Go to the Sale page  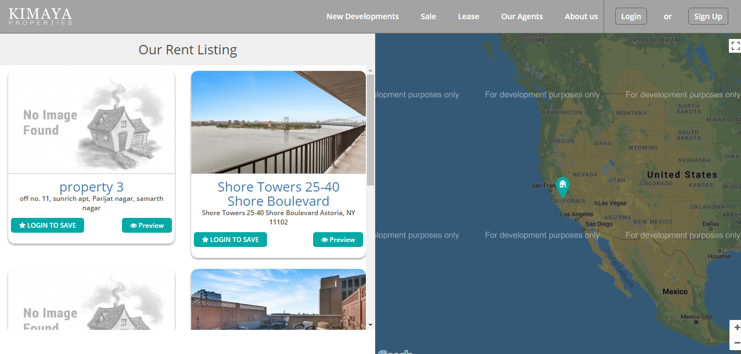pyautogui.click(x=428, y=16)
